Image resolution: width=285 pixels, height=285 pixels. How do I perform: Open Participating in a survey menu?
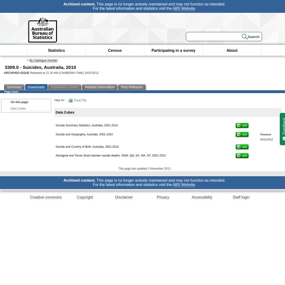(x=173, y=50)
